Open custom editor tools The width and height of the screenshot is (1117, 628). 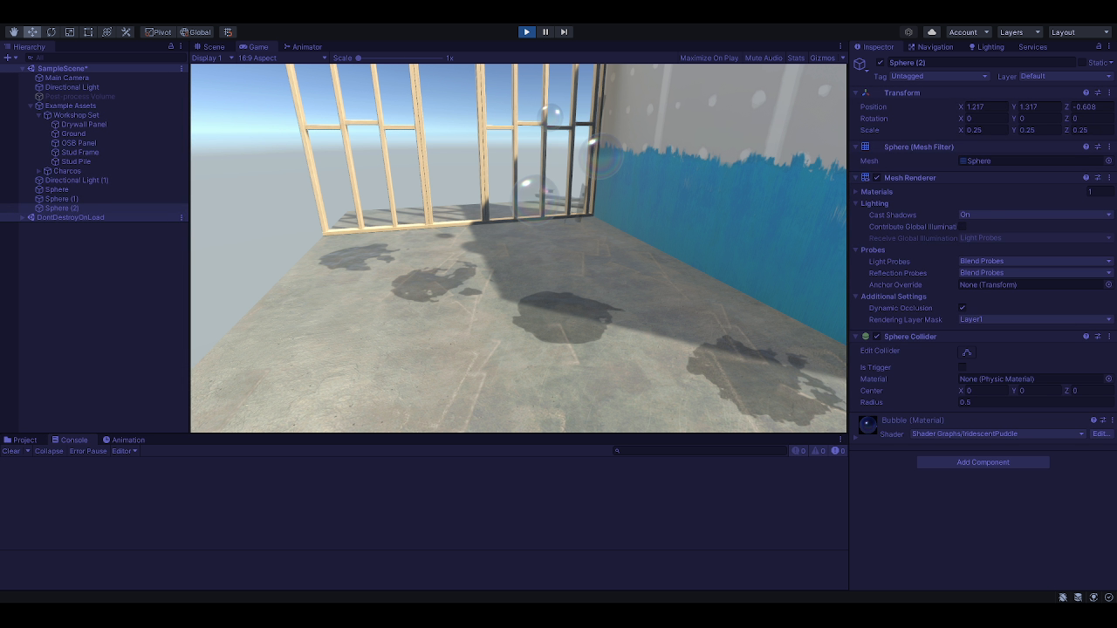tap(126, 32)
